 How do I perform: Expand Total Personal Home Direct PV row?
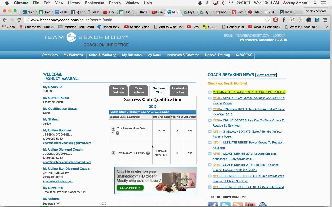click(113, 129)
